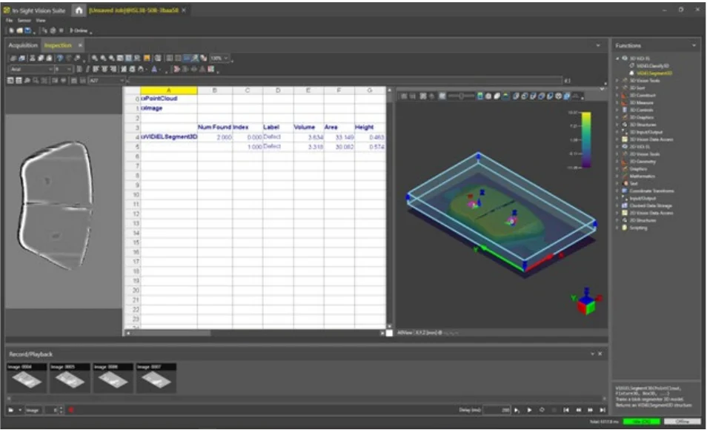Image resolution: width=707 pixels, height=430 pixels.
Task: Select ViDiELClassify3D in Functions tree
Action: (x=652, y=66)
